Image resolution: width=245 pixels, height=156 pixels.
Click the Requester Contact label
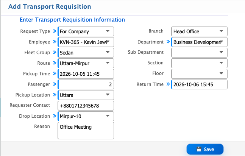pos(30,105)
